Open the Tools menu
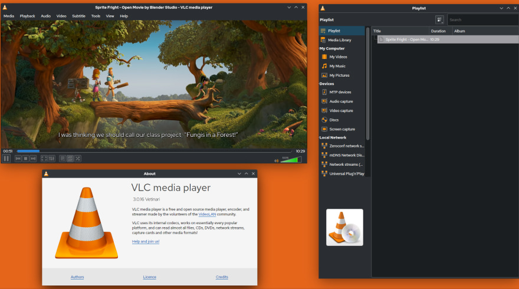 point(96,16)
